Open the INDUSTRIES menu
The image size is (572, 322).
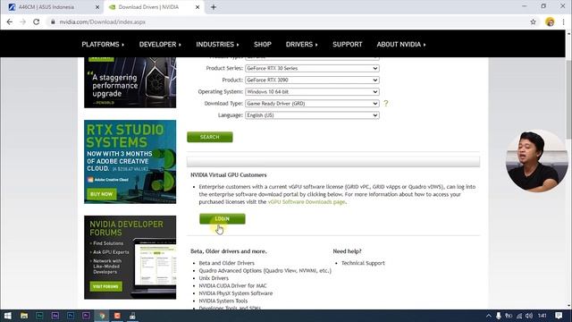(217, 44)
